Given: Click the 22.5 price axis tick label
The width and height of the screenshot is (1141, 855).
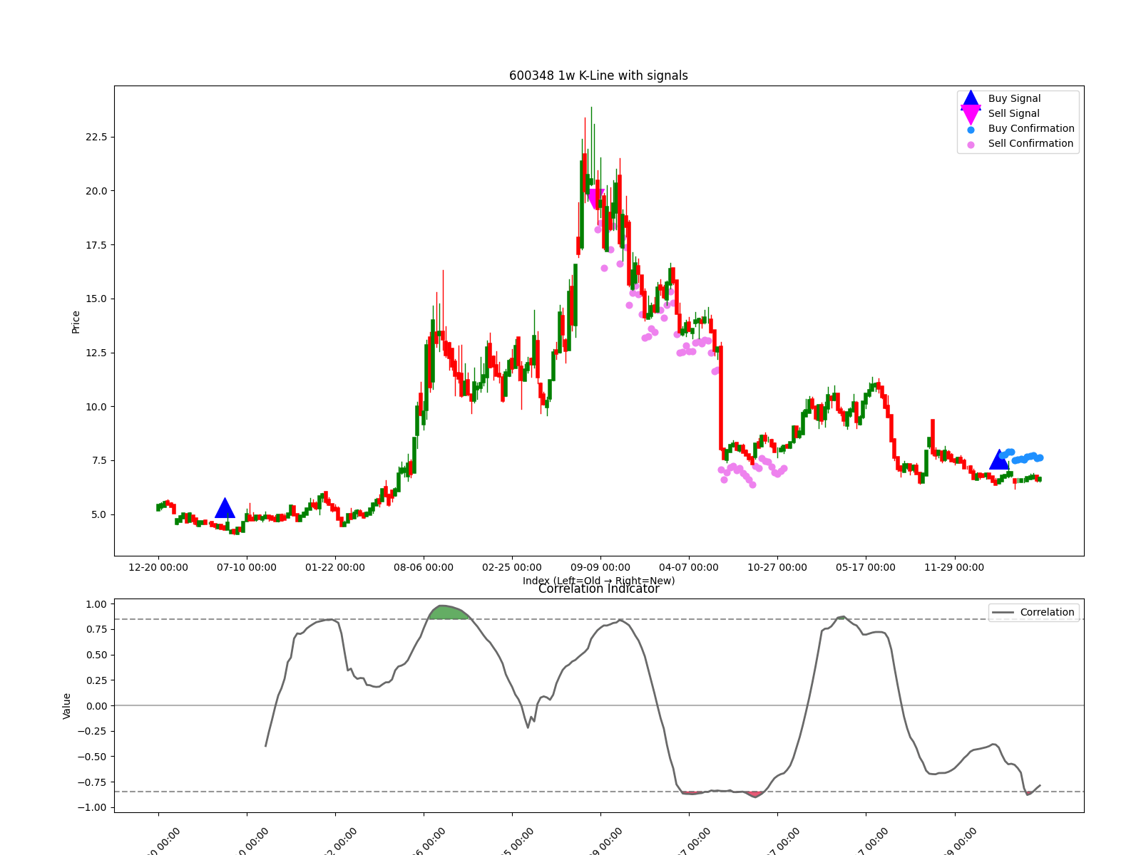Looking at the screenshot, I should point(96,137).
